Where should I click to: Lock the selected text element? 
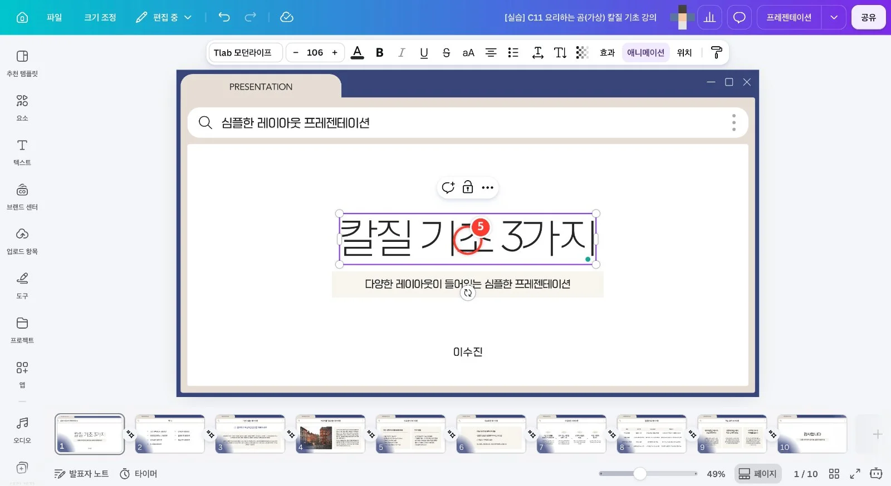coord(468,187)
